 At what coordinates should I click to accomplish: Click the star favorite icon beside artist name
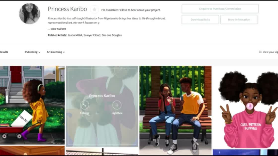click(95, 9)
